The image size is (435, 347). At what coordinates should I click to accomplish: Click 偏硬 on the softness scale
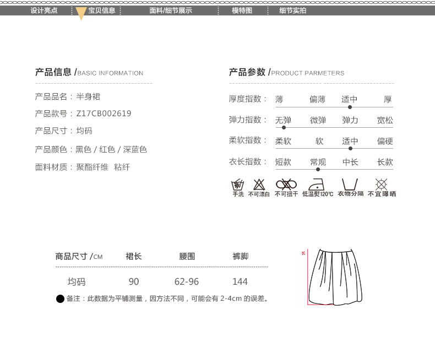point(385,141)
